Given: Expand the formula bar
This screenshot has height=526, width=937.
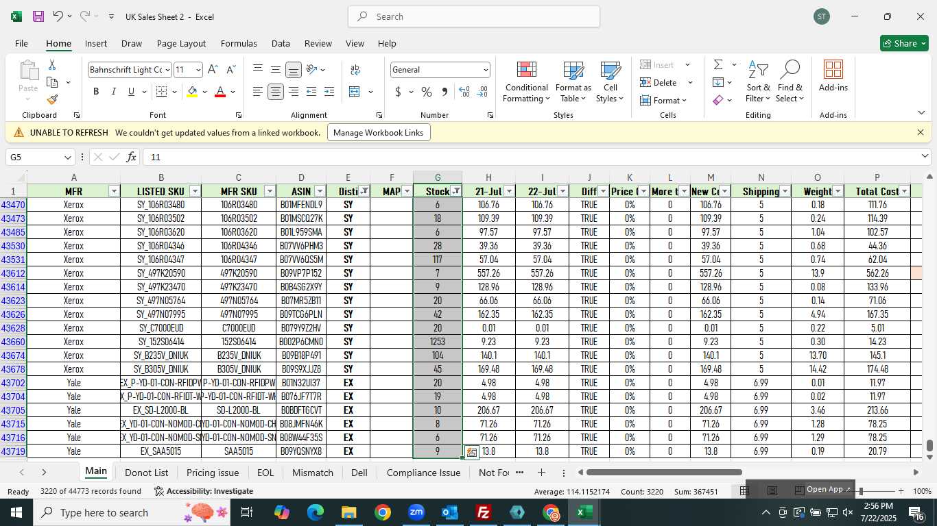Looking at the screenshot, I should (925, 157).
